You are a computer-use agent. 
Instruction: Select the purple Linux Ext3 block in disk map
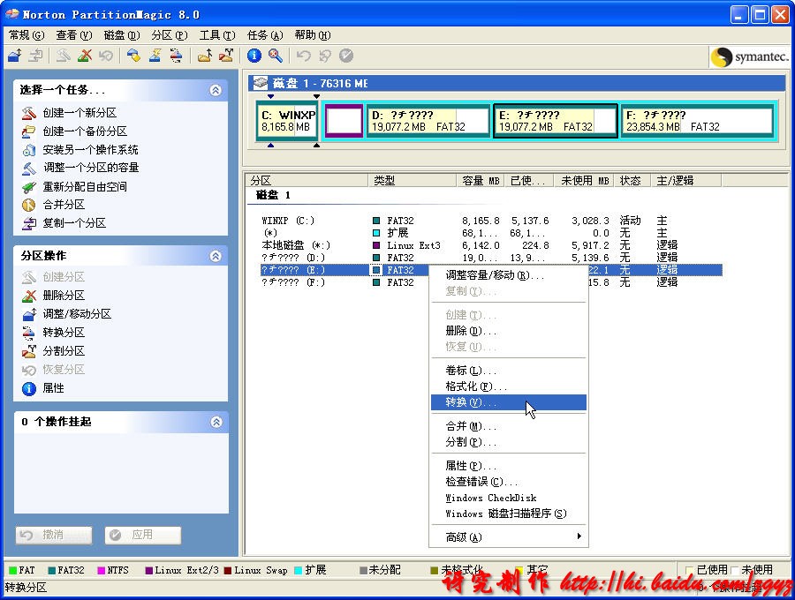point(344,121)
